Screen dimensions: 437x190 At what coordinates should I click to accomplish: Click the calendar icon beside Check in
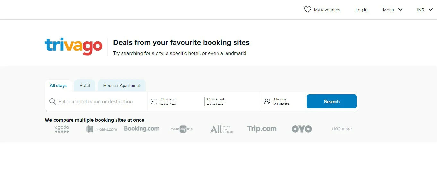(154, 101)
